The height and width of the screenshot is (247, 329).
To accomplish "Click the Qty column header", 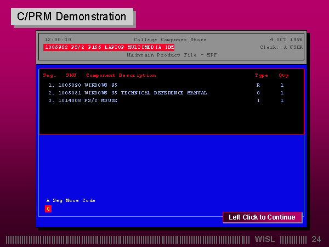I will (x=283, y=75).
